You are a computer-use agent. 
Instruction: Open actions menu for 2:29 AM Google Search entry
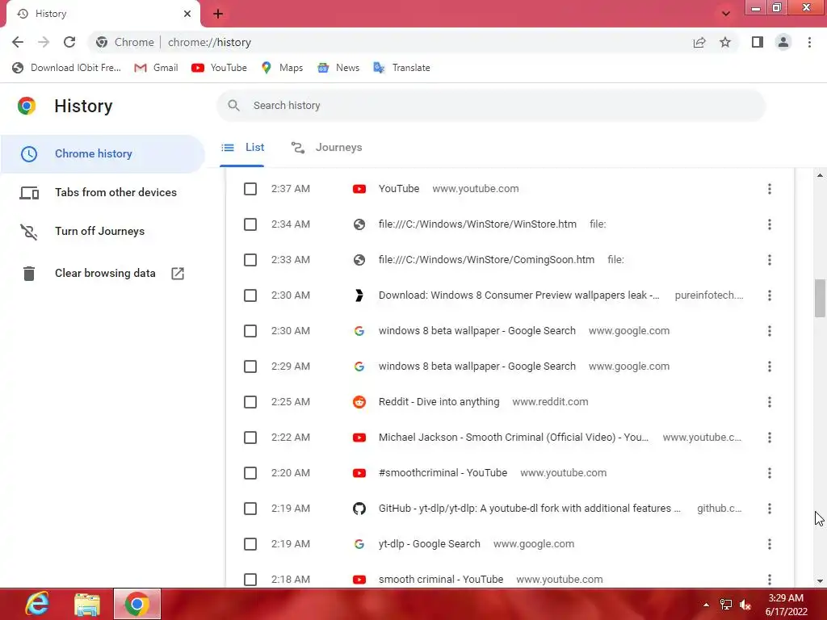pyautogui.click(x=770, y=367)
